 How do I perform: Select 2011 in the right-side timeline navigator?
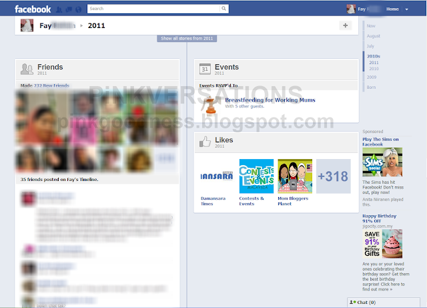(374, 63)
